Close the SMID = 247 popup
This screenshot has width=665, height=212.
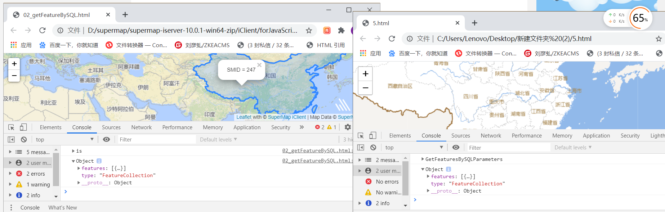click(259, 65)
